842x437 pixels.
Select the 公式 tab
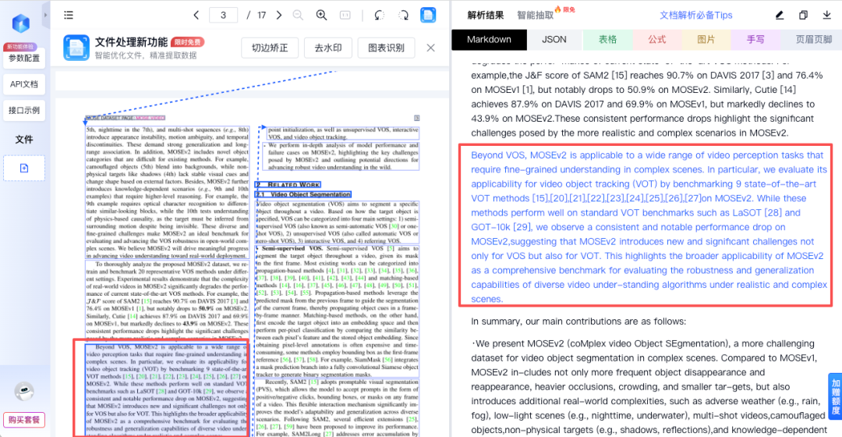coord(656,40)
